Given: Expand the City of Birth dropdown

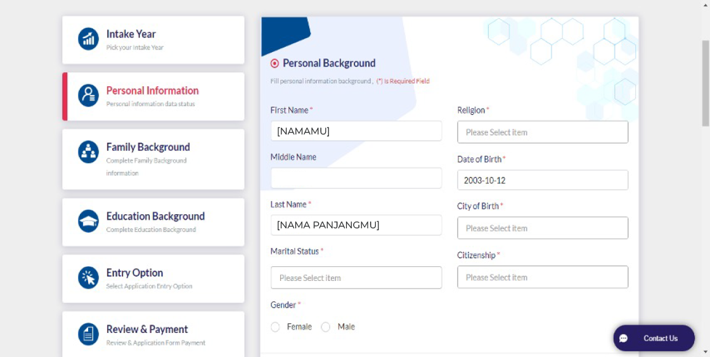Looking at the screenshot, I should pos(543,228).
